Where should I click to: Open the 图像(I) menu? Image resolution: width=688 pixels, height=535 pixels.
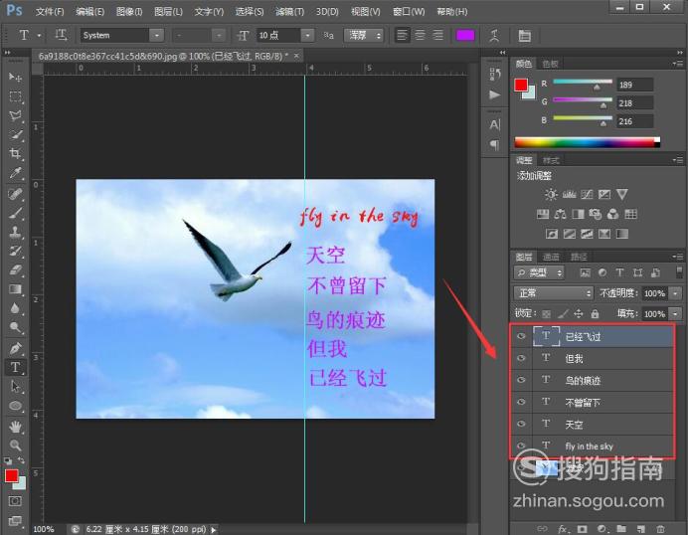click(129, 11)
